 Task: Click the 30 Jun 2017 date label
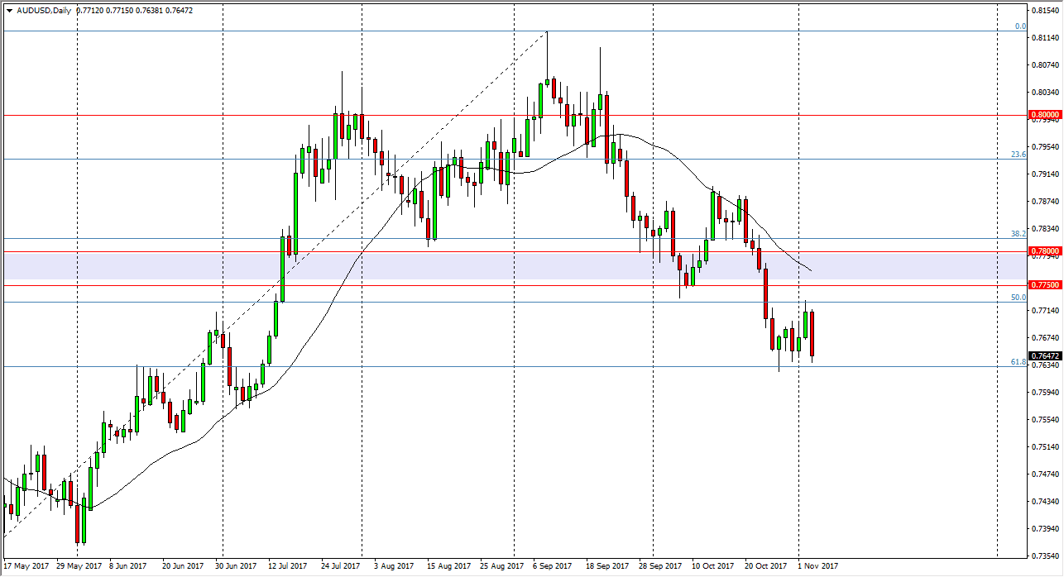click(x=237, y=566)
